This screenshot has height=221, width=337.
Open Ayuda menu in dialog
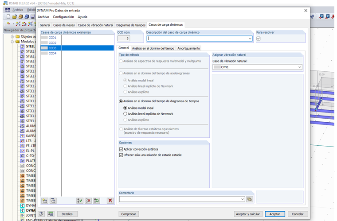[x=82, y=17]
